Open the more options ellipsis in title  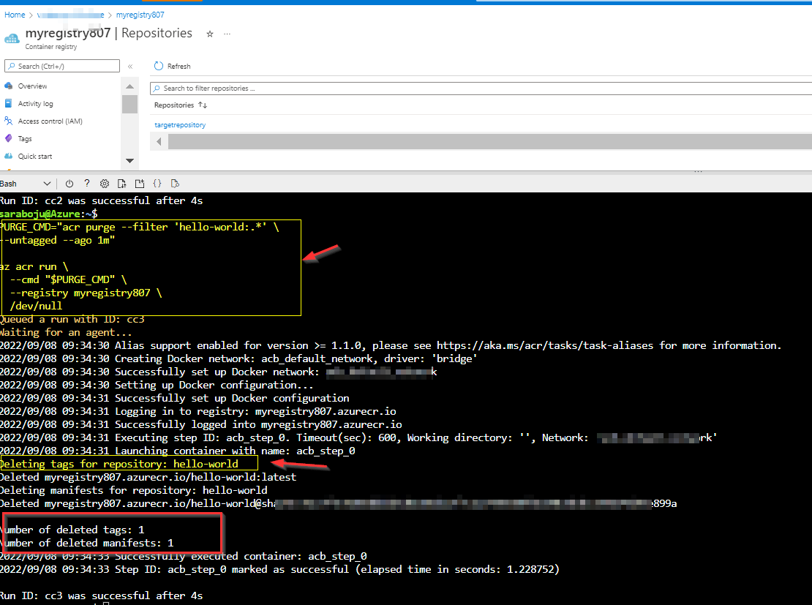[227, 34]
